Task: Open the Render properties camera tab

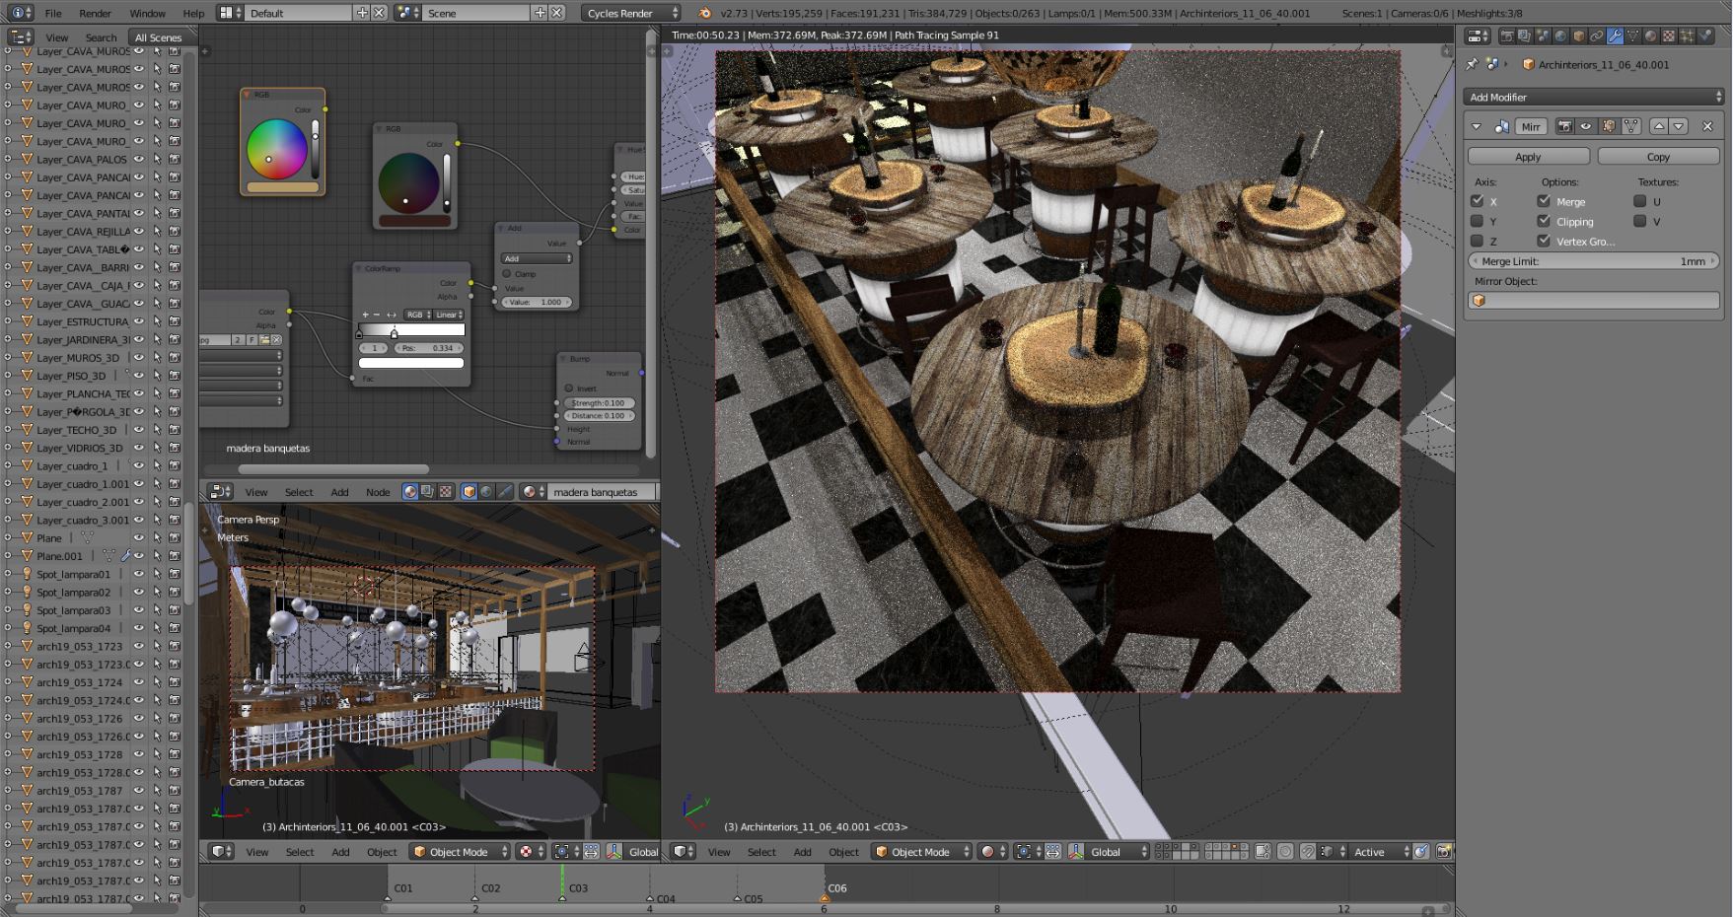Action: [x=1507, y=36]
